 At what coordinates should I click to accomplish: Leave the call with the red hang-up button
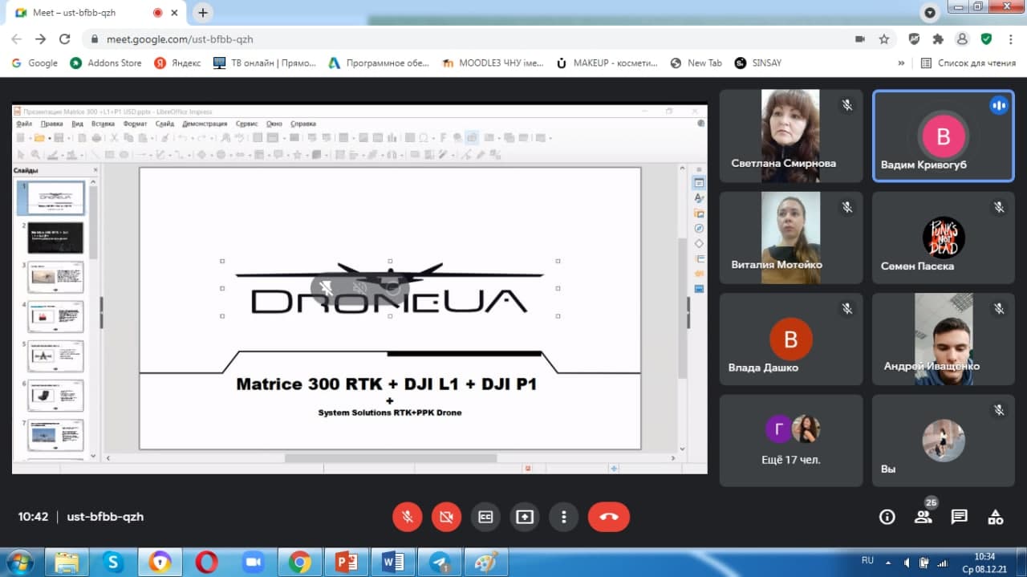pyautogui.click(x=609, y=517)
